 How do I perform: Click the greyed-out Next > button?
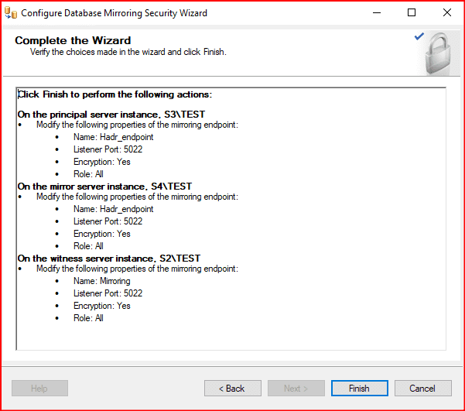tap(296, 388)
